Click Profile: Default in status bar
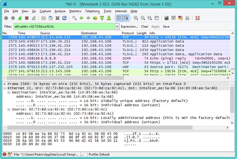The image size is (237, 159). click(x=99, y=155)
